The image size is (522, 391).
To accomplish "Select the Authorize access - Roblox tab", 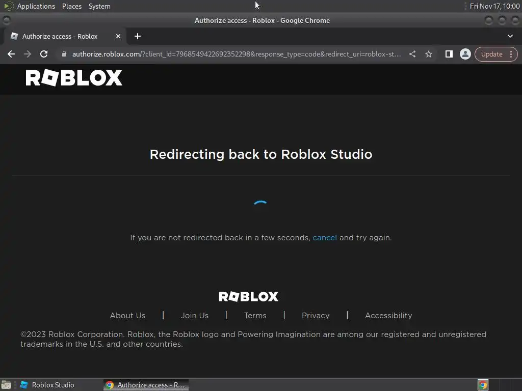I will [65, 36].
